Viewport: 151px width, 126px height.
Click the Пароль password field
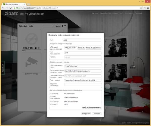pos(83,57)
